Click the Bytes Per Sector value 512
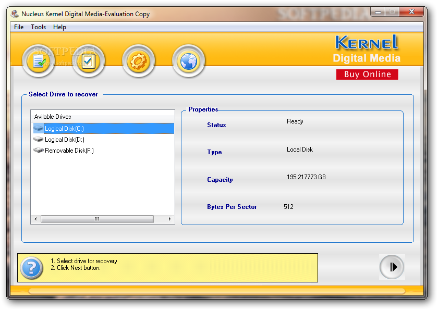Viewport: 438px width, 310px height. click(288, 206)
